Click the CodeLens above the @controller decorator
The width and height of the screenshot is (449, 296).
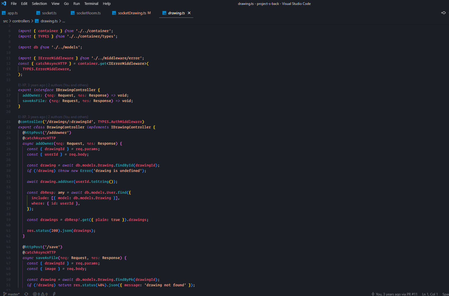(x=53, y=117)
